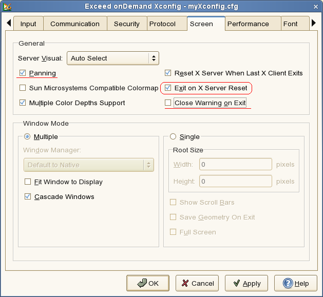Screen dimensions: 323x297
Task: Go to the Communication tab
Action: (75, 24)
